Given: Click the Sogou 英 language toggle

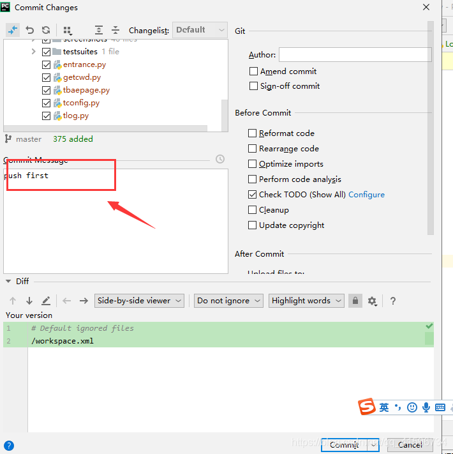Looking at the screenshot, I should pyautogui.click(x=384, y=407).
